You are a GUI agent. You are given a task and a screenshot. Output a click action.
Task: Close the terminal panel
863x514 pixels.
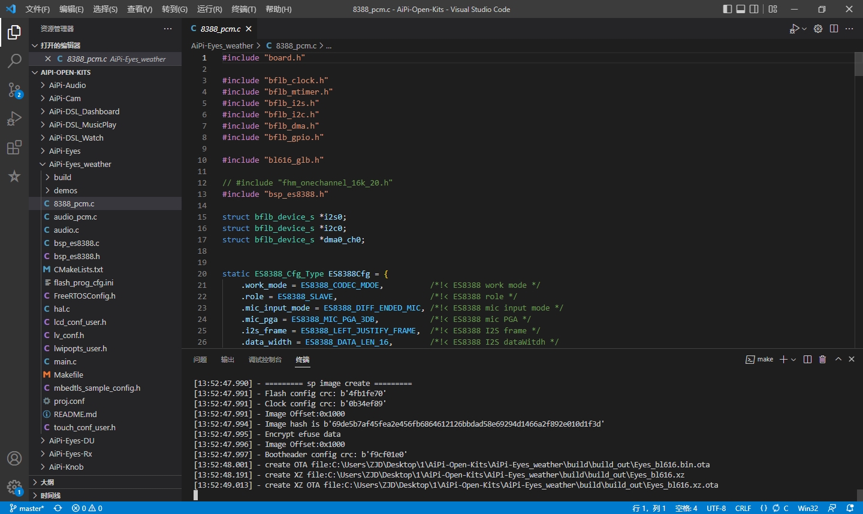[852, 359]
